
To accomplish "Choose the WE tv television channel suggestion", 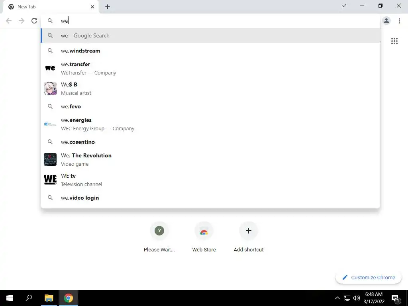I will coord(210,180).
